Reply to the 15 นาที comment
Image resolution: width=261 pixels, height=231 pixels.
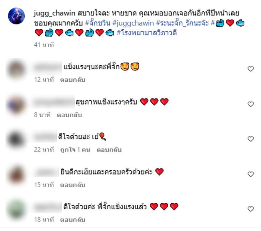(73, 185)
